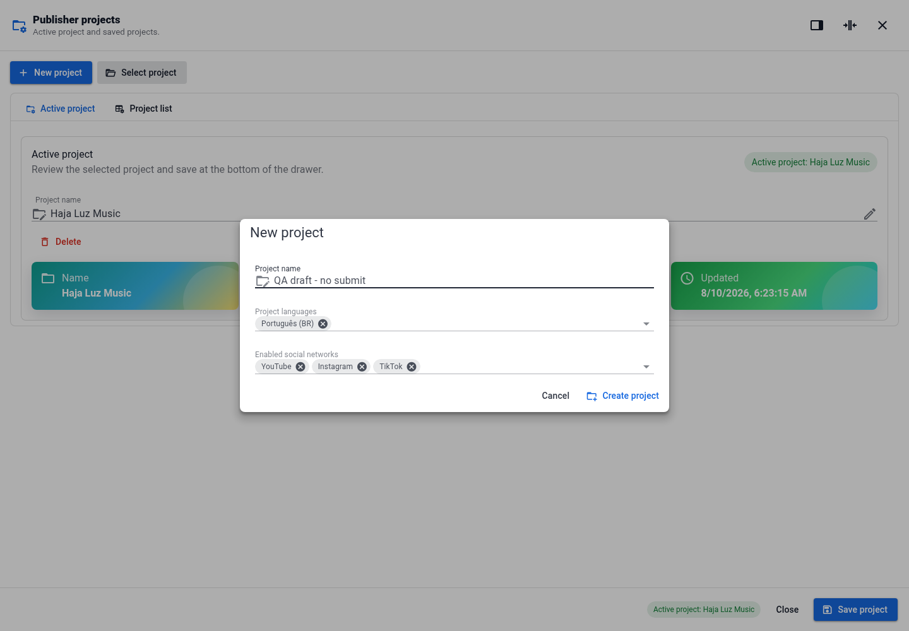This screenshot has height=631, width=909.
Task: Click the Instagram chip label
Action: [335, 367]
